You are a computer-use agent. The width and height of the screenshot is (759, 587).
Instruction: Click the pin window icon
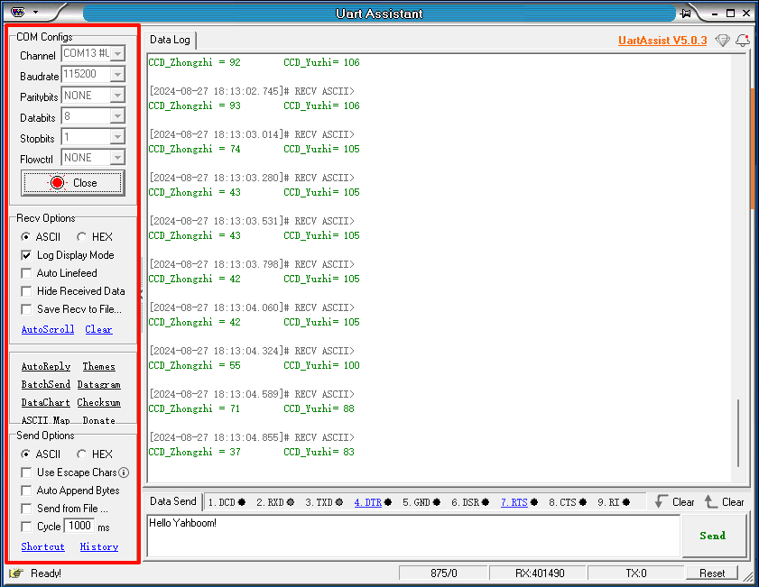[685, 13]
